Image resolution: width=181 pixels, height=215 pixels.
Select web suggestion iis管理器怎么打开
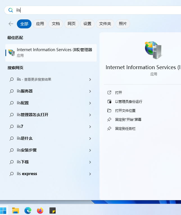tap(51, 115)
